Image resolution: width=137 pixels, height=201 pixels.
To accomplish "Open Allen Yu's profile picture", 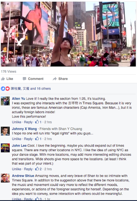I will click(x=5, y=101).
